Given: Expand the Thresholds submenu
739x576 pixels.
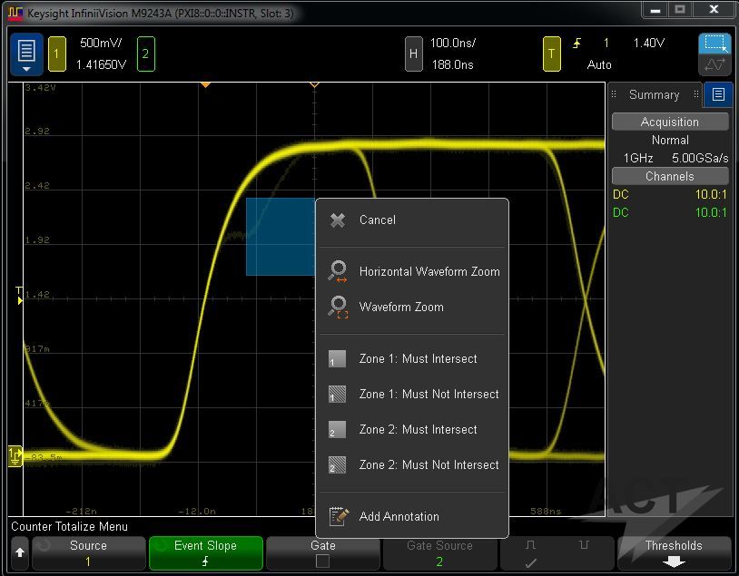Looking at the screenshot, I should 673,553.
